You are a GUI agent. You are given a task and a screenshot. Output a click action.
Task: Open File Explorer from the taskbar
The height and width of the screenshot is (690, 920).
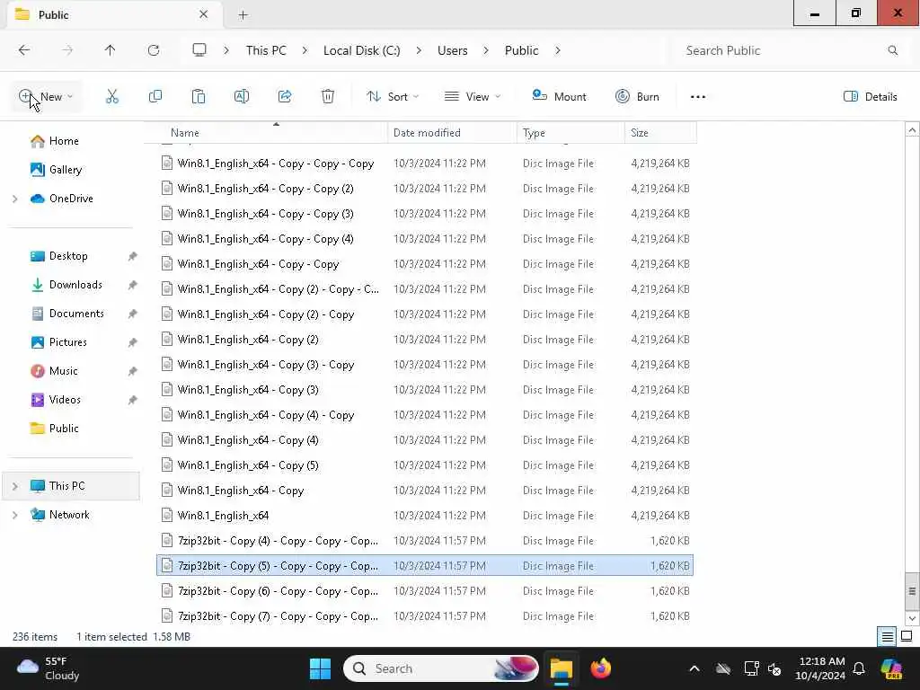click(x=561, y=668)
